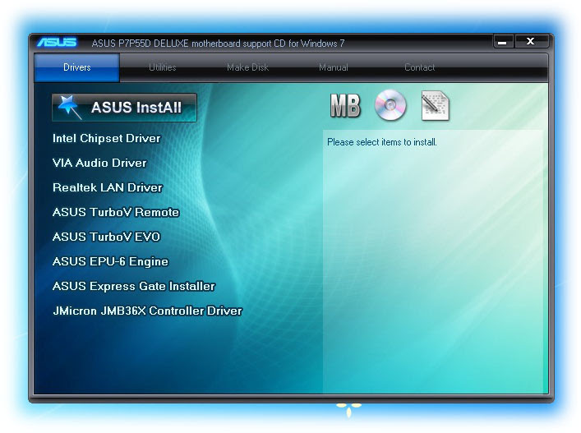Install ASUS EPU-6 Engine
The height and width of the screenshot is (433, 581).
[110, 261]
